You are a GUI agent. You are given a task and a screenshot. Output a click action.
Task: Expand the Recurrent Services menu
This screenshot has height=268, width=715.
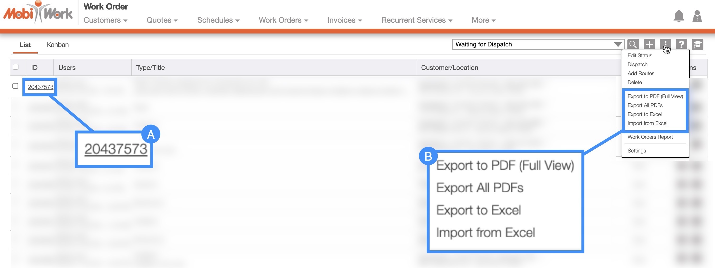pyautogui.click(x=416, y=20)
